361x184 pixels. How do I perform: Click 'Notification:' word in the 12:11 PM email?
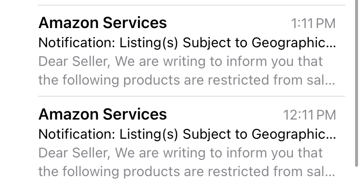click(x=77, y=134)
